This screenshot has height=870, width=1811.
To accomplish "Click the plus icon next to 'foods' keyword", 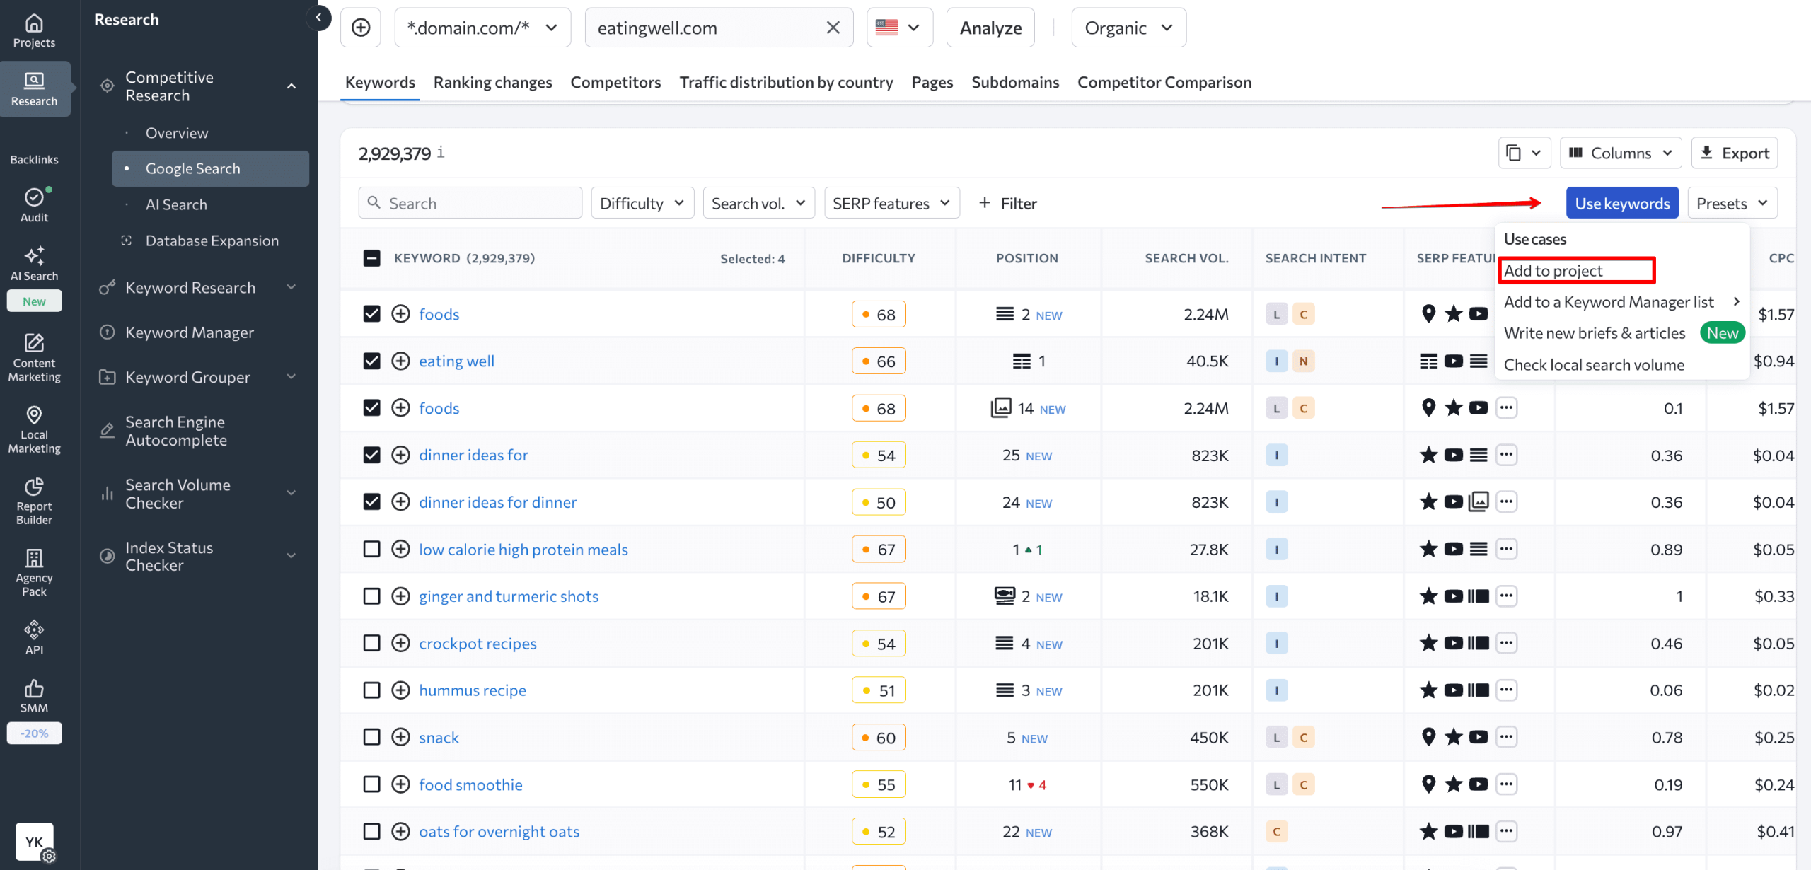I will pyautogui.click(x=400, y=313).
